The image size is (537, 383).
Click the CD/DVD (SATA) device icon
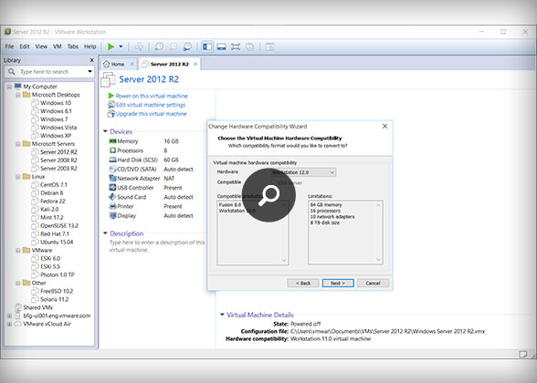coord(112,169)
